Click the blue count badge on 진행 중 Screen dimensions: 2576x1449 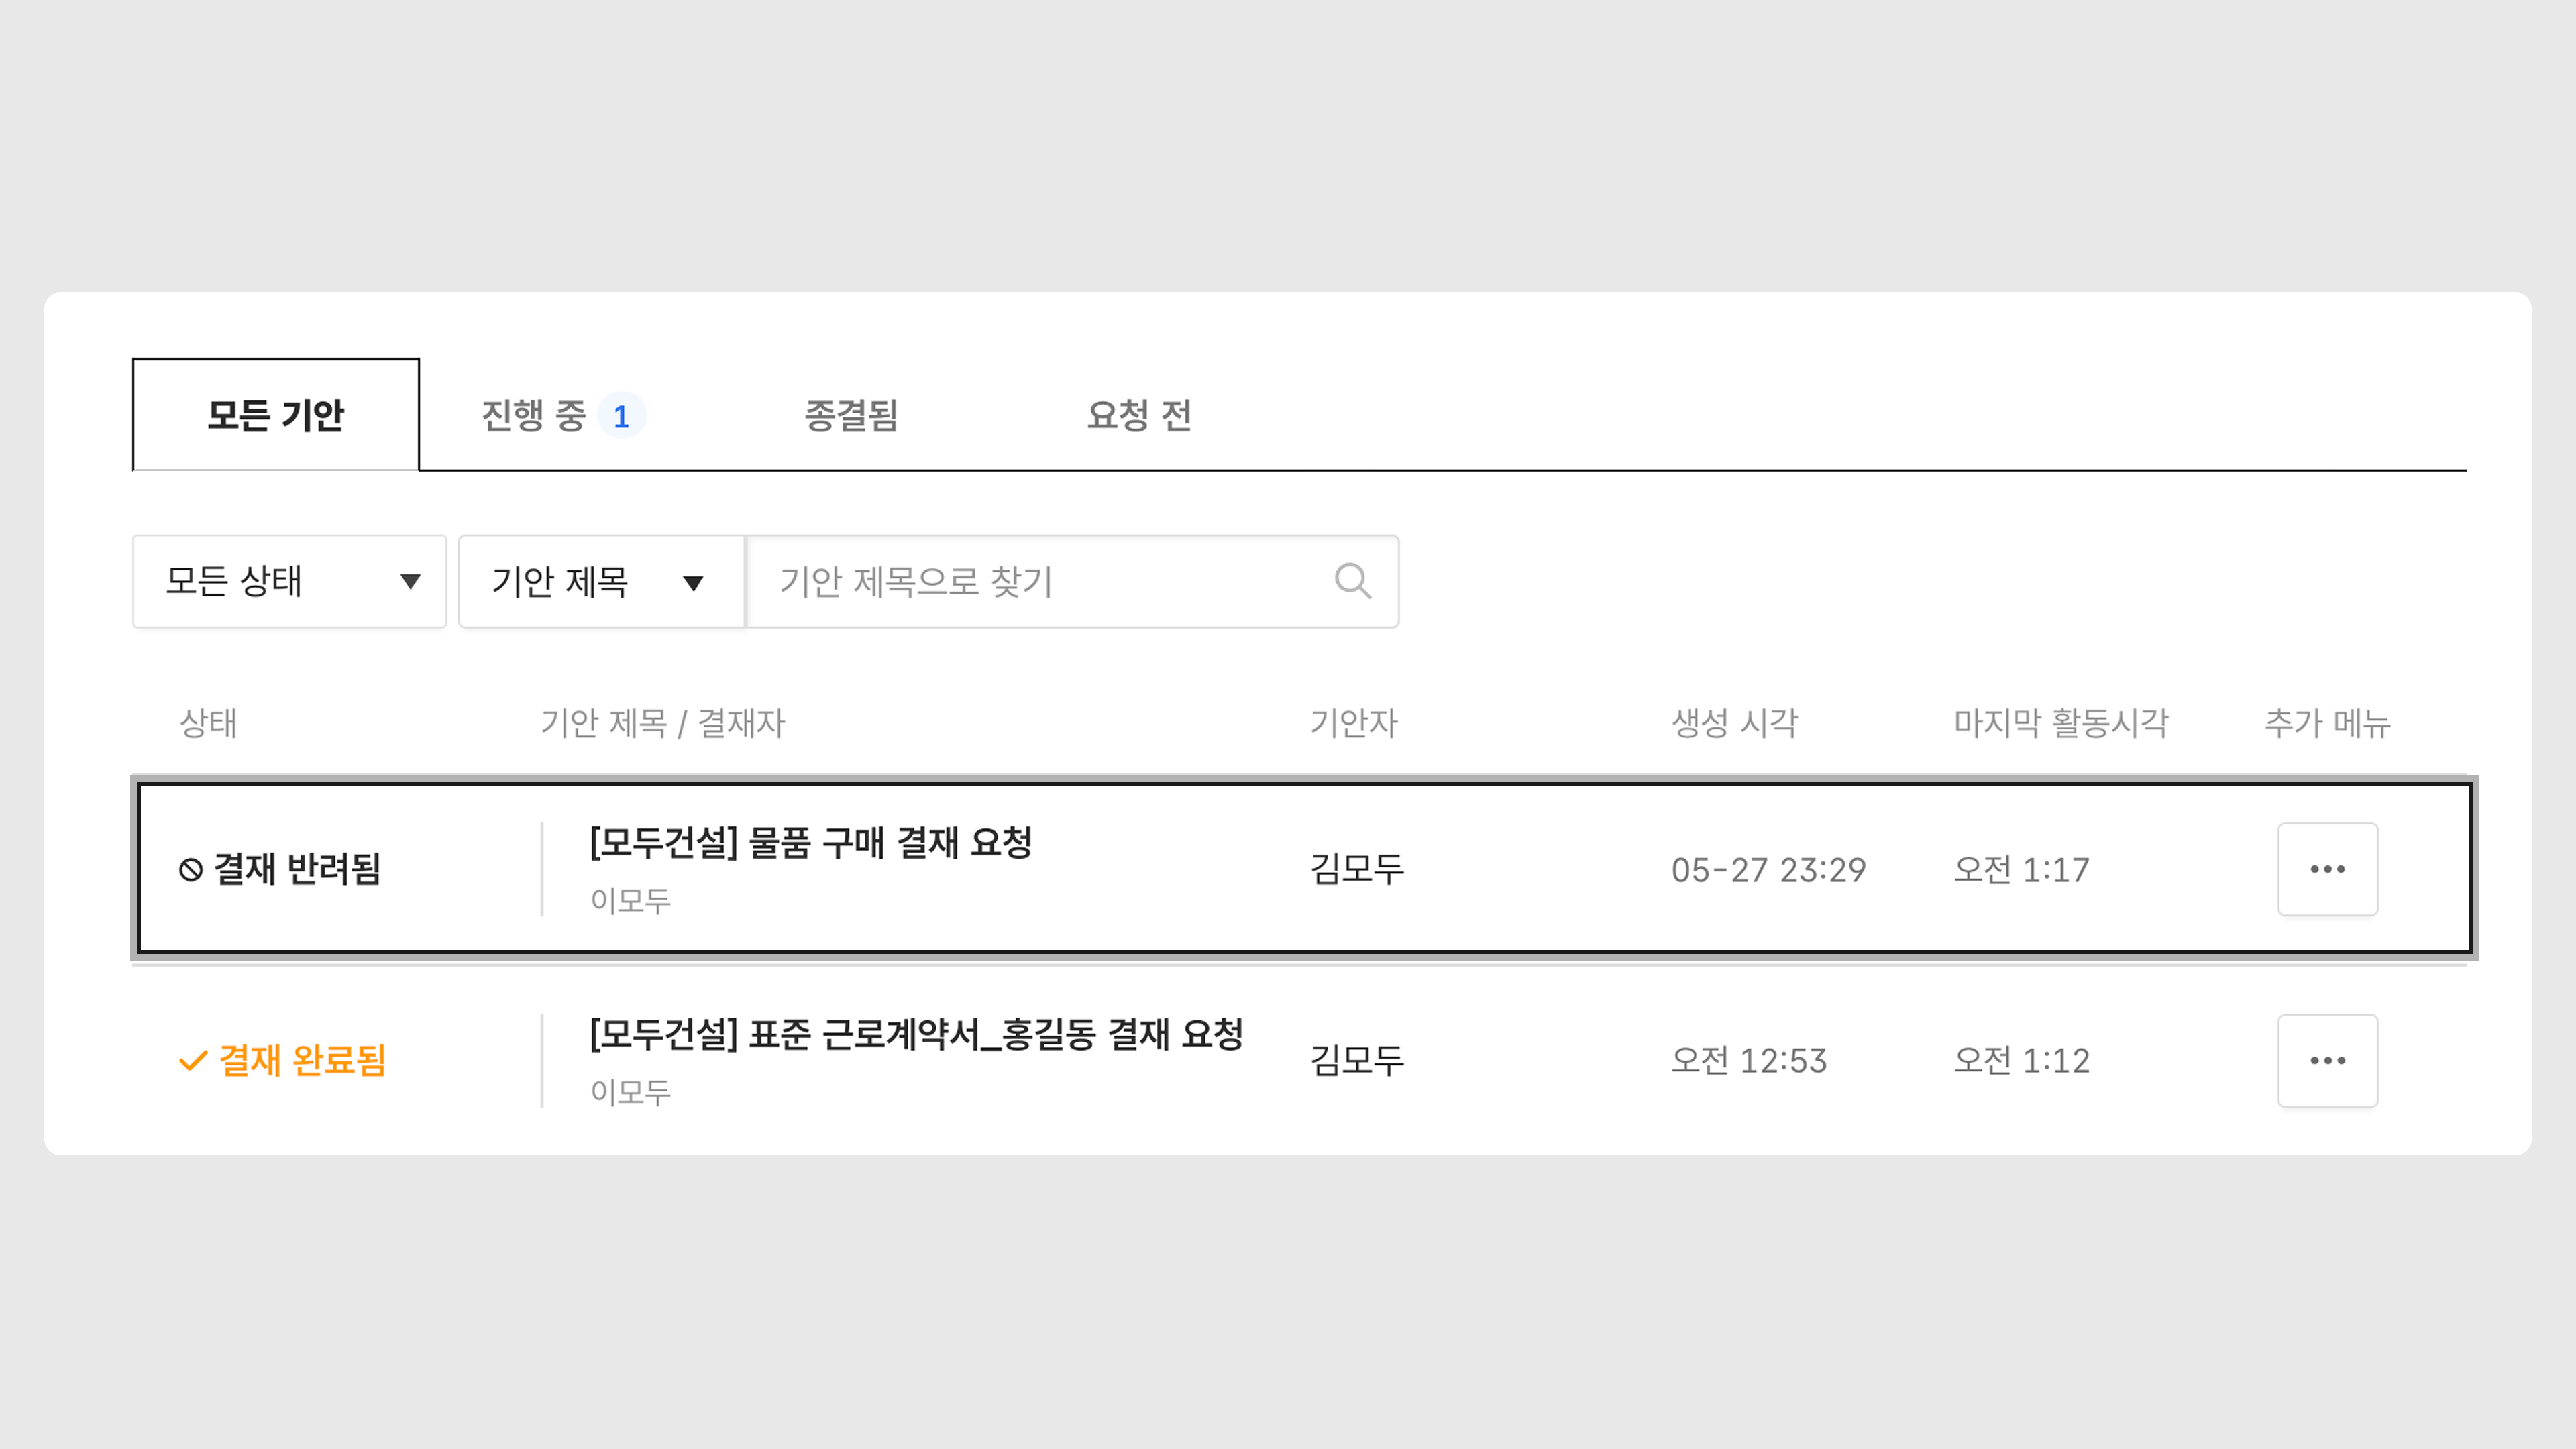(621, 416)
